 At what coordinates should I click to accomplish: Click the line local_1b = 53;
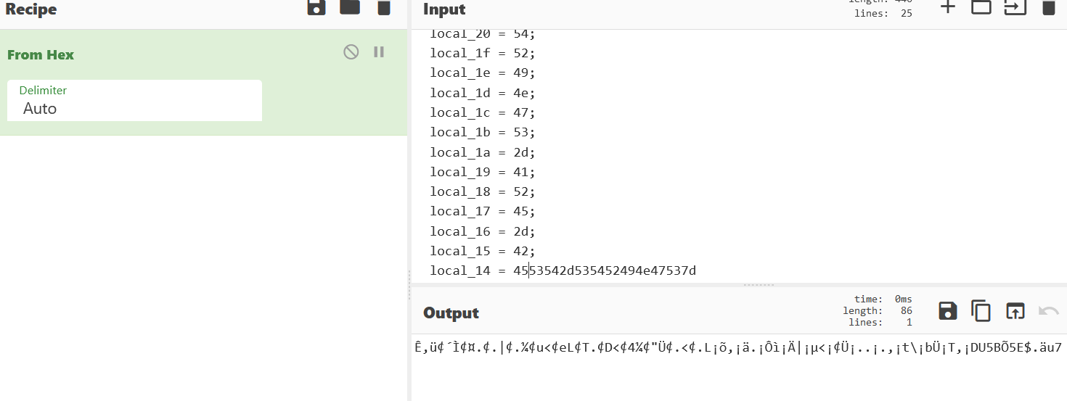[482, 132]
